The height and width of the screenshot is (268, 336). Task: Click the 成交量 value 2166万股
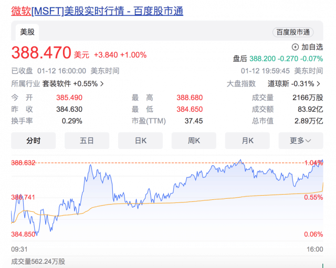308,98
